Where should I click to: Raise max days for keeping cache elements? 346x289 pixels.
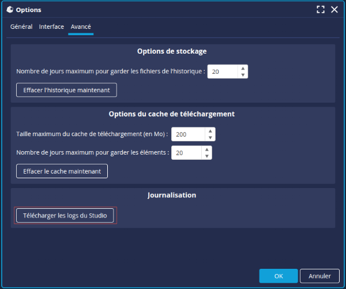(207, 149)
